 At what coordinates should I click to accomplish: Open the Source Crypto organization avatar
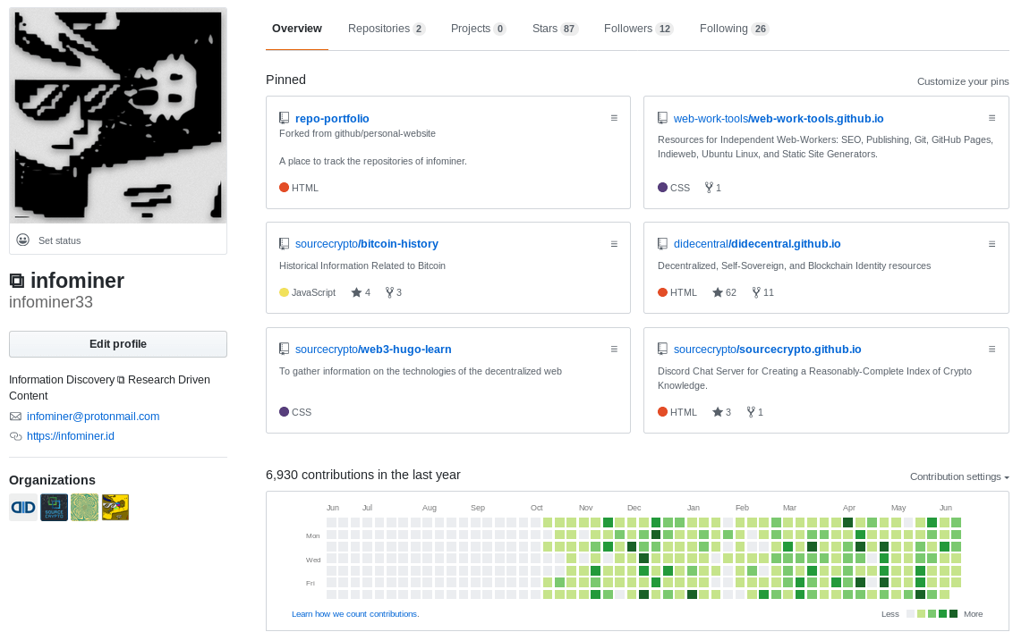pos(54,508)
